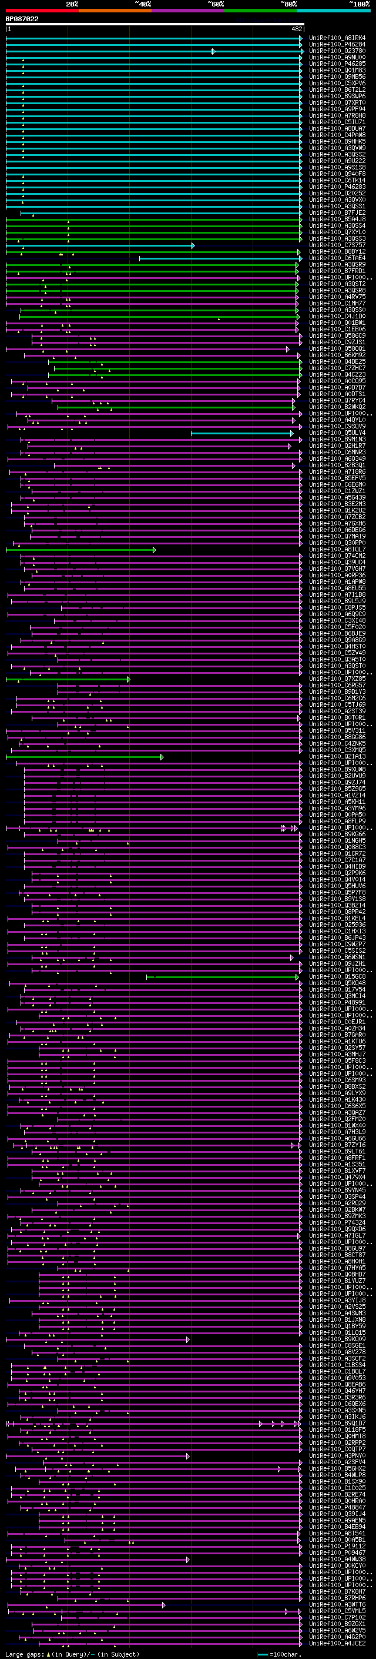Click the UniRef100_Q39UC4 label
This screenshot has width=376, height=1659.
coord(337,562)
